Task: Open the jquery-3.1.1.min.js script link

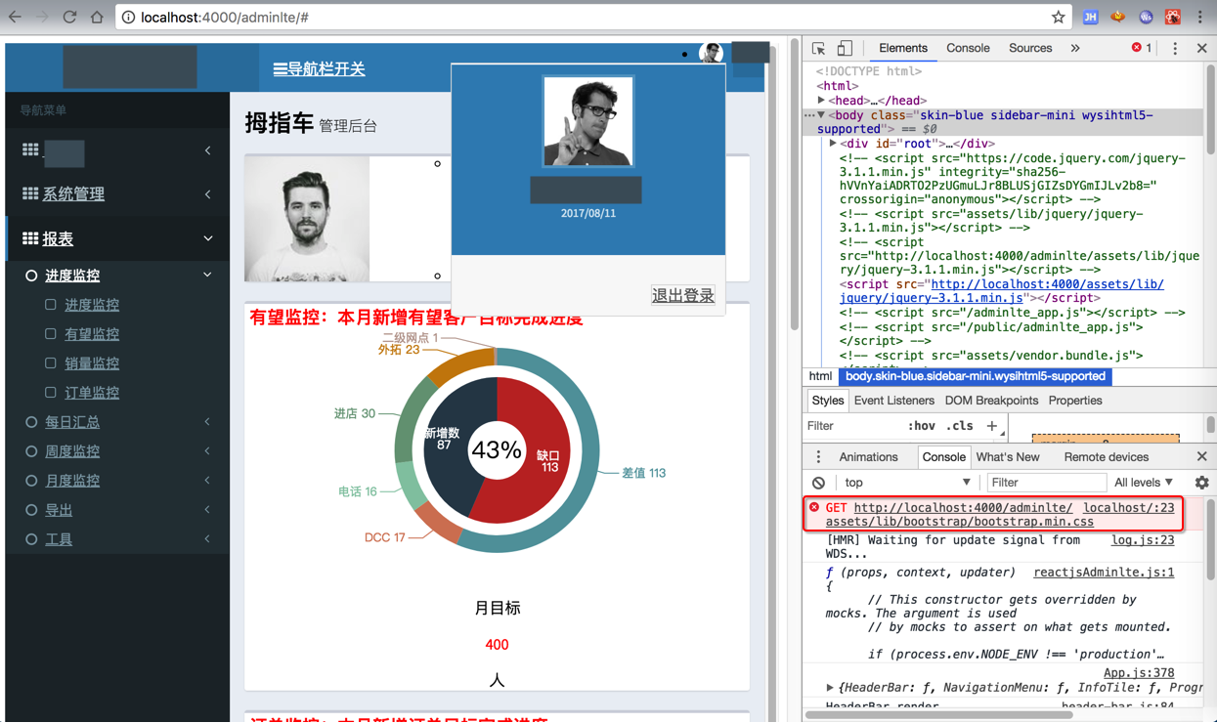Action: click(1001, 291)
